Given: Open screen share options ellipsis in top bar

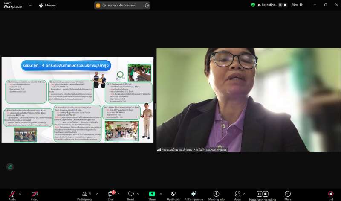Looking at the screenshot, I should 147,5.
